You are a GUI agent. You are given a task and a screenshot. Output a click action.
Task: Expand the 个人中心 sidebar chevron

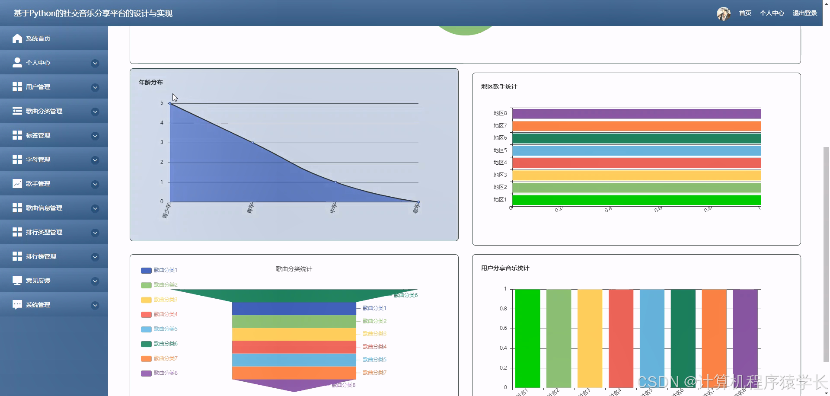(95, 64)
